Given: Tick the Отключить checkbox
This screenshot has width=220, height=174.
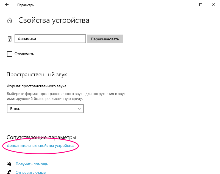Looking at the screenshot, I should click(x=10, y=54).
